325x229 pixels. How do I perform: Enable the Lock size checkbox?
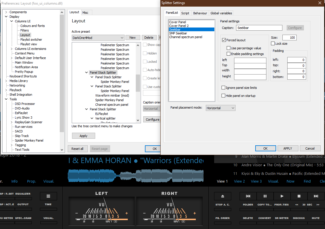point(273,44)
